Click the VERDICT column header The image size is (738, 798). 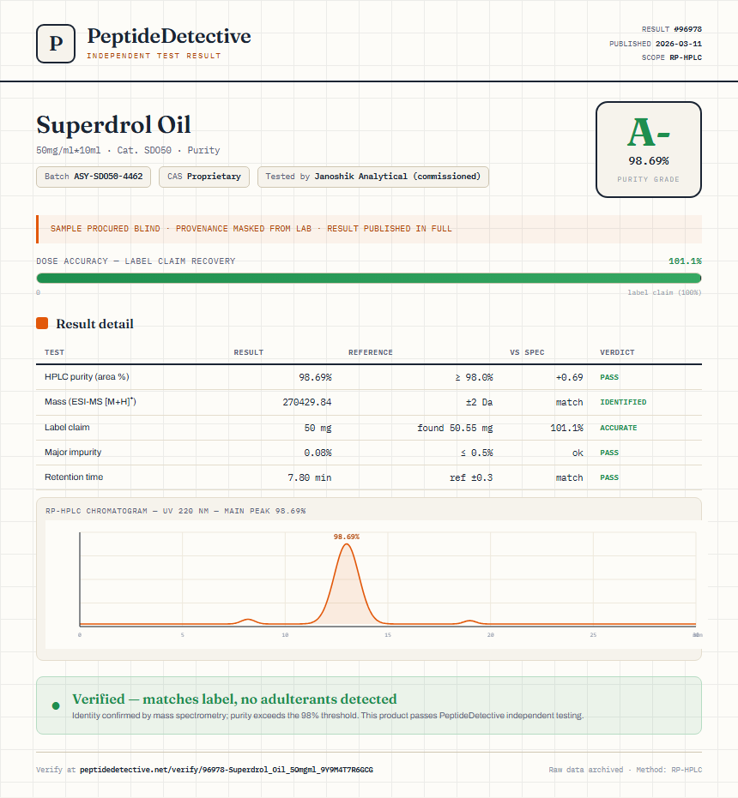pyautogui.click(x=617, y=352)
